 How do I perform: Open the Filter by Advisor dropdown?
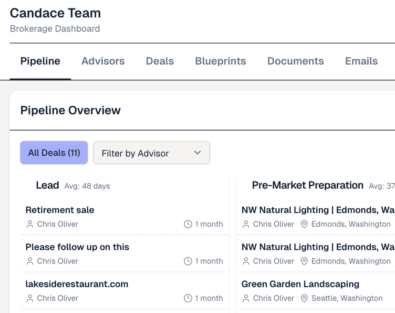[151, 153]
